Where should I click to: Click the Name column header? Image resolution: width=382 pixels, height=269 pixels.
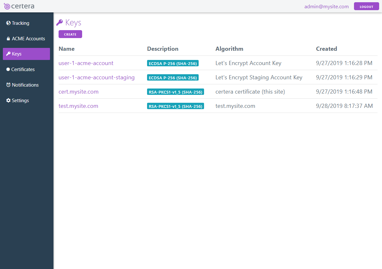click(67, 49)
